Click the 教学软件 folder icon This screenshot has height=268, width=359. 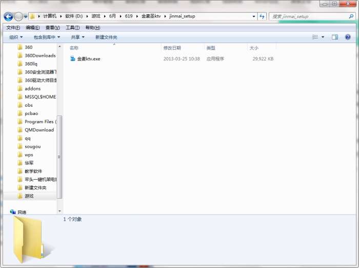click(20, 171)
